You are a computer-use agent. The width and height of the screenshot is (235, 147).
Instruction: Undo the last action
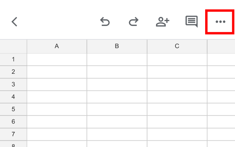click(105, 22)
